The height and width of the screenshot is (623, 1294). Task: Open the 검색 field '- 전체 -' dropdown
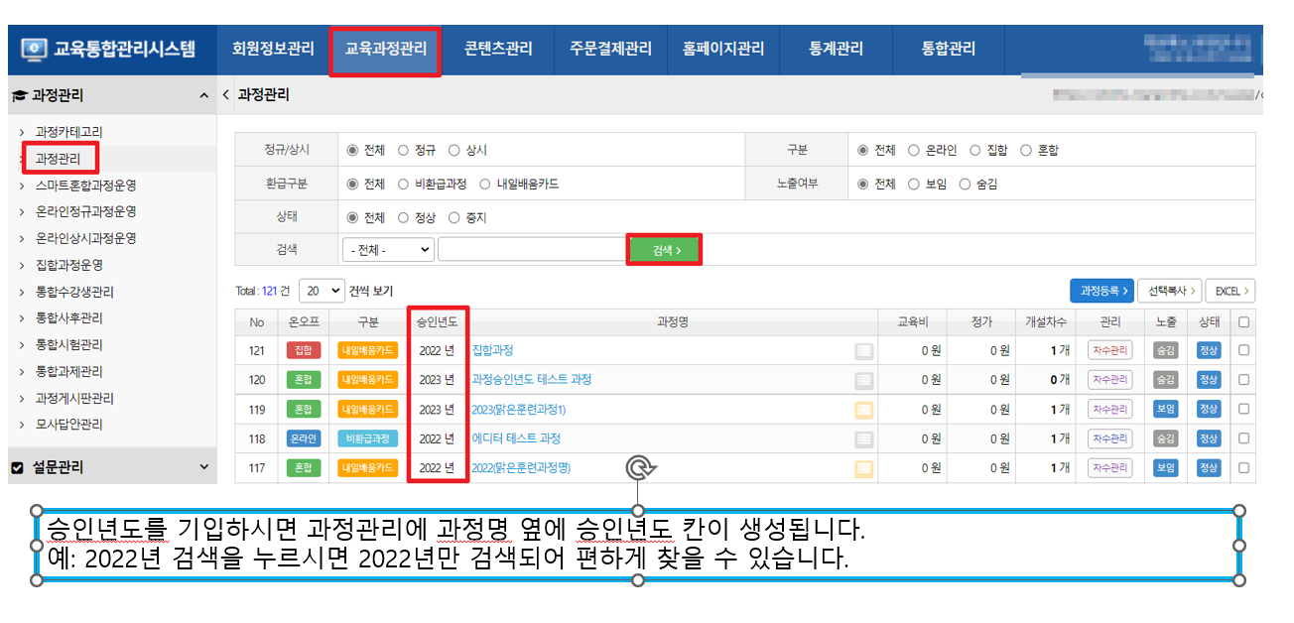[387, 250]
